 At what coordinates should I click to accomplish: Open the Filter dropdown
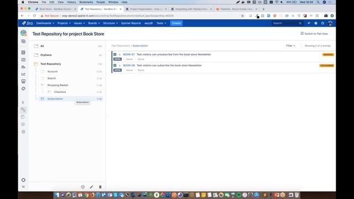click(290, 46)
